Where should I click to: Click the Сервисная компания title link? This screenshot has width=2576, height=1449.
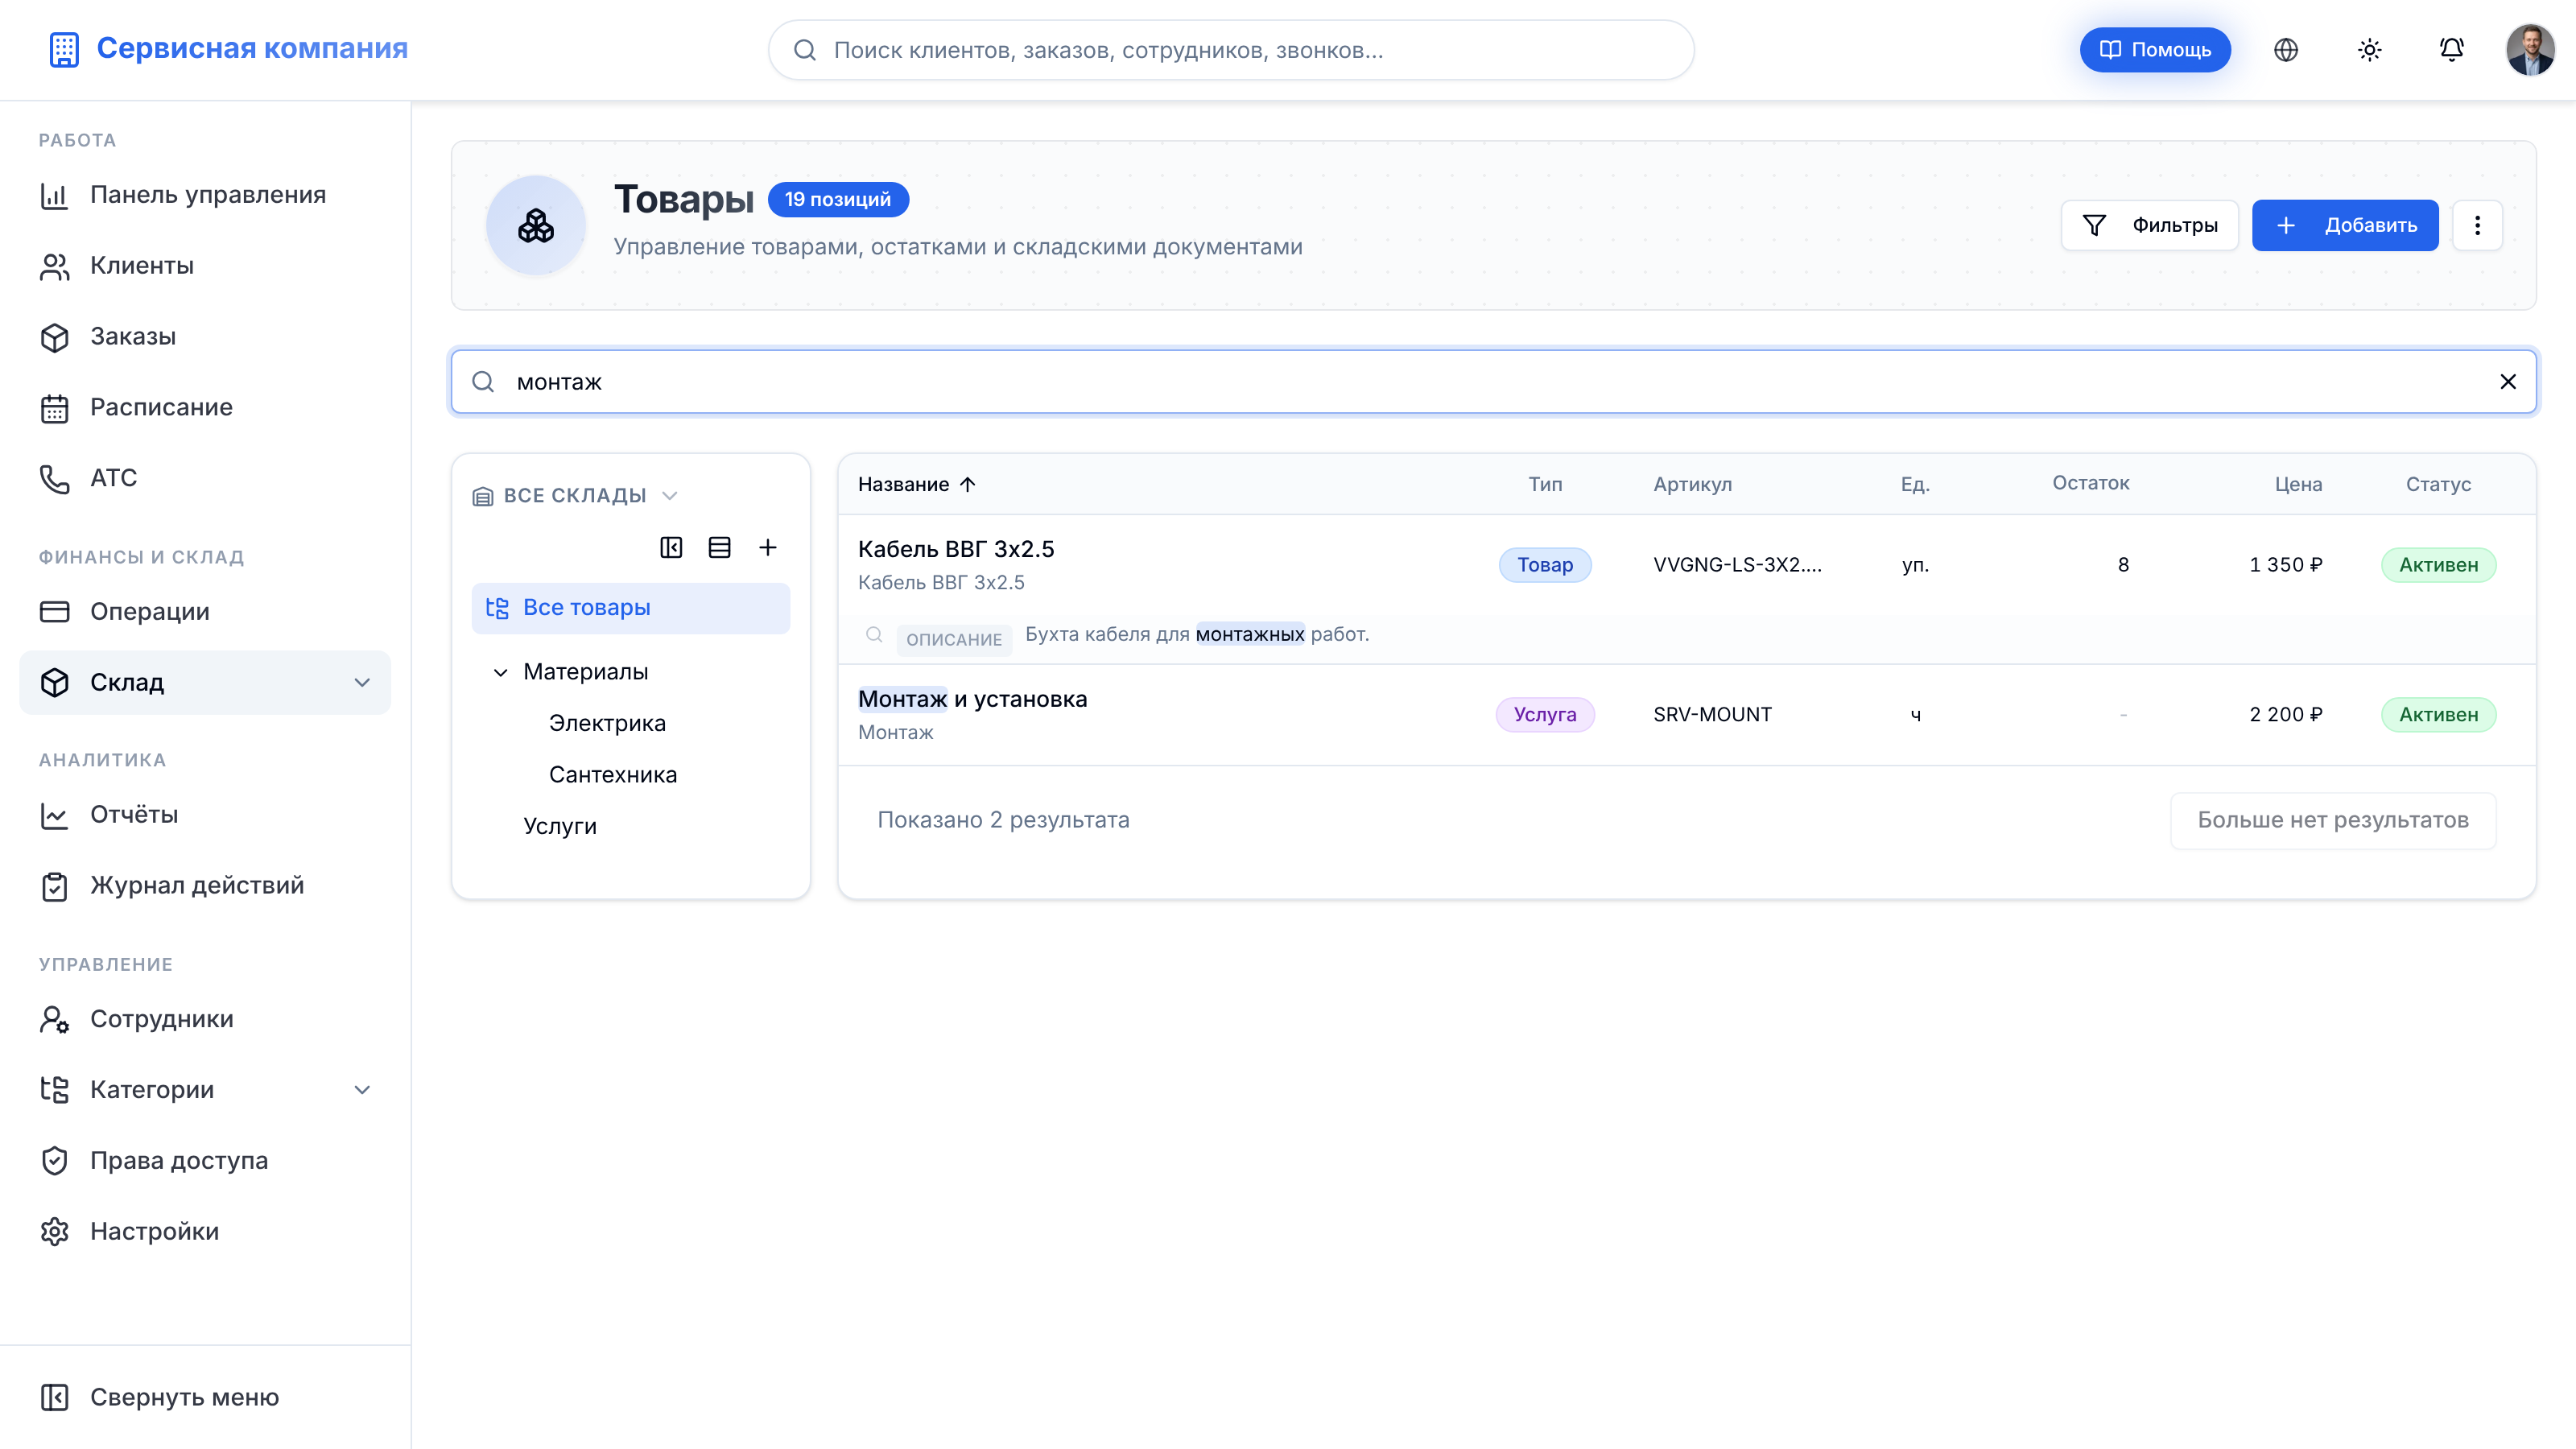click(x=252, y=49)
